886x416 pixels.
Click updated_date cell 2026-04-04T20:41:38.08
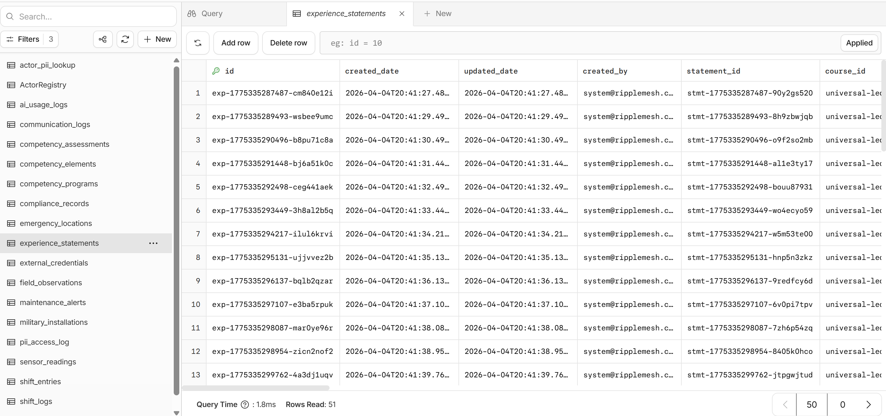518,328
